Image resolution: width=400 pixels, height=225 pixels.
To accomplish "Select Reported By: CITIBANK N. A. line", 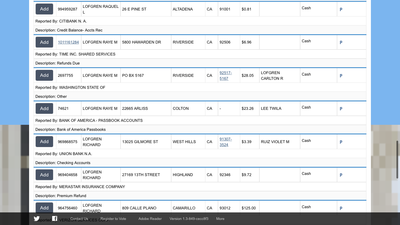I will [200, 21].
